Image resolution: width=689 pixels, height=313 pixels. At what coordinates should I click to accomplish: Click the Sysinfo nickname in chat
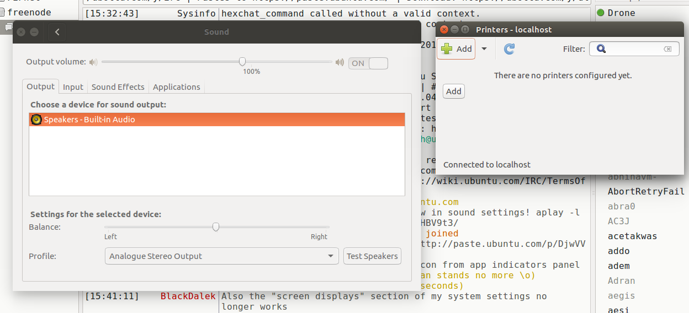click(197, 13)
